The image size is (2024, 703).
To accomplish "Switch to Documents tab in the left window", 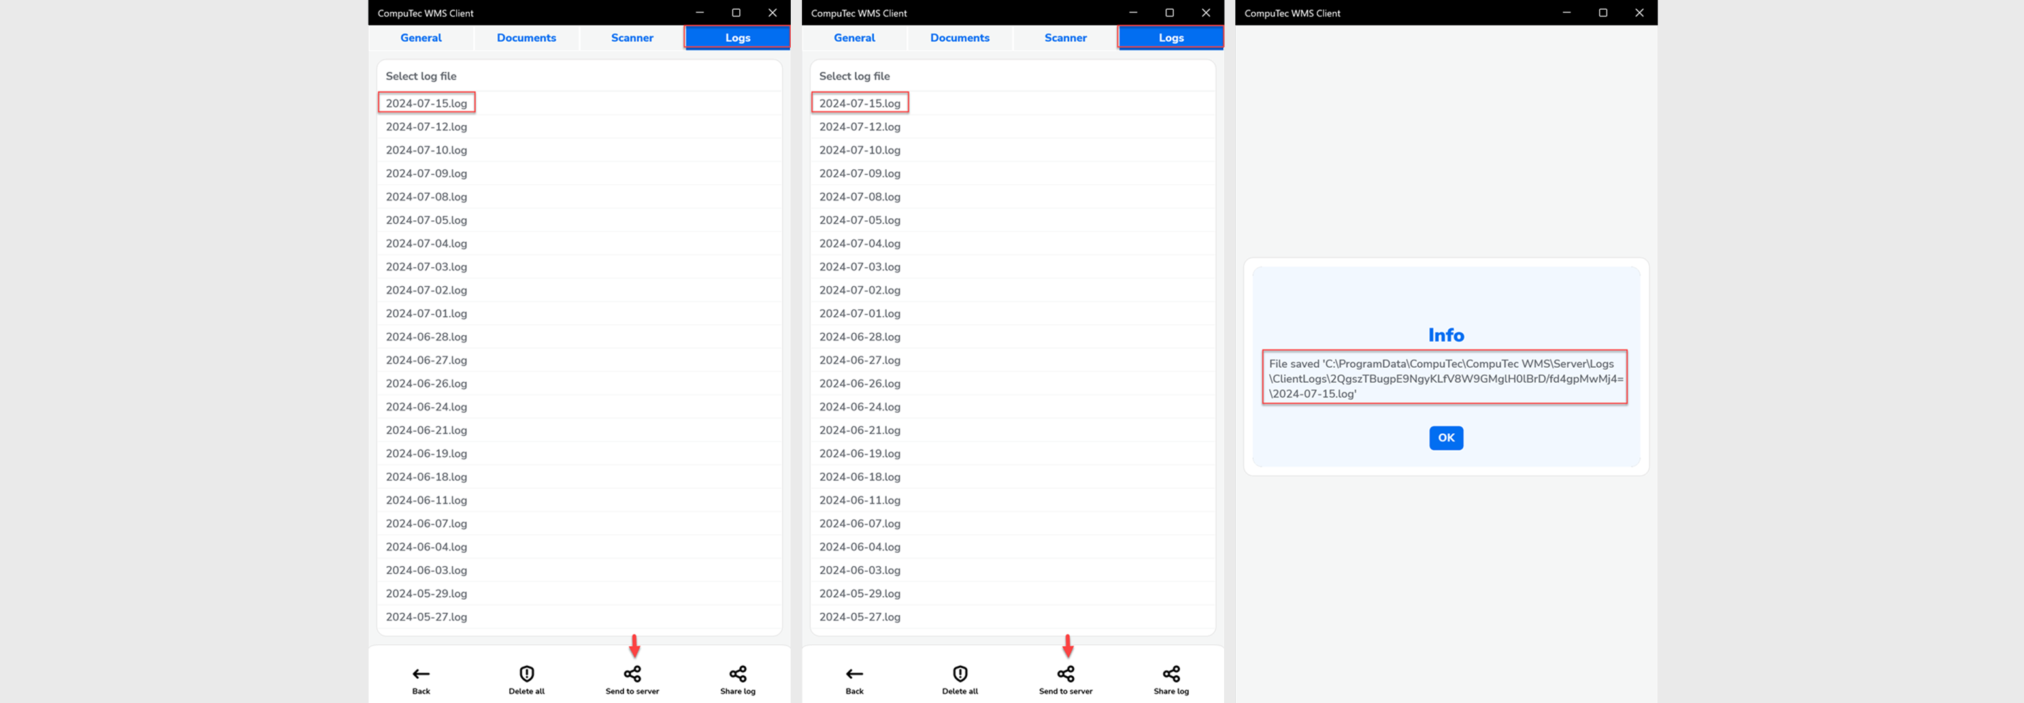I will 527,38.
